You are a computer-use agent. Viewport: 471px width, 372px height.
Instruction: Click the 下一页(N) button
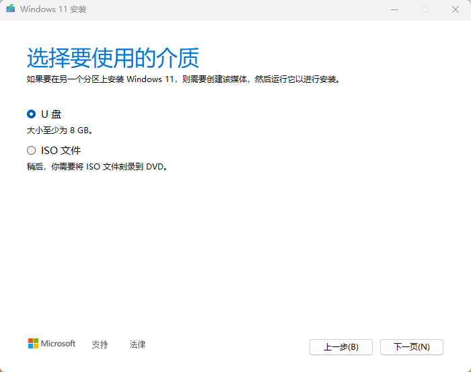click(412, 347)
